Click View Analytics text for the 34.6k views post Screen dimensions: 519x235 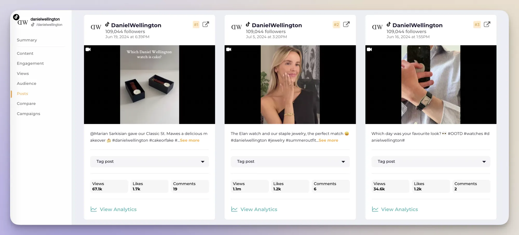pyautogui.click(x=399, y=209)
